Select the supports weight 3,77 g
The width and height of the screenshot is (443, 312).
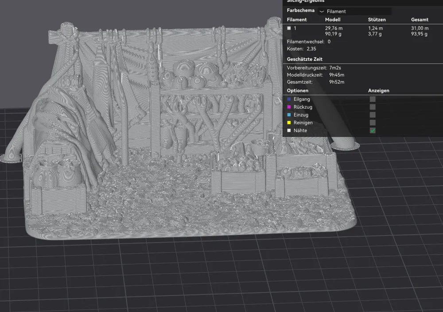coord(375,34)
